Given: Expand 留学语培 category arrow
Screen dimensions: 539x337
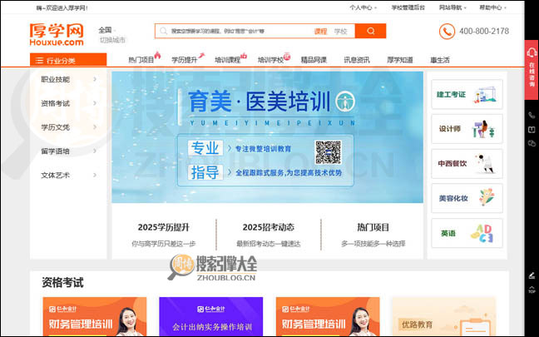Looking at the screenshot, I should pos(95,151).
